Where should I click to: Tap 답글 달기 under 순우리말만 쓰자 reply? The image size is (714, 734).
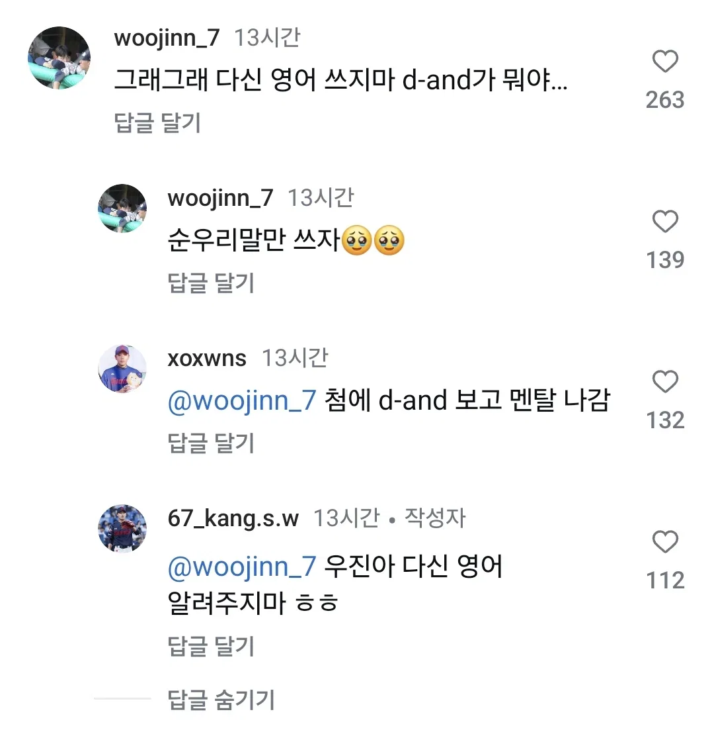coord(211,283)
